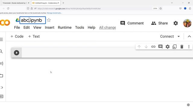Open a new browser tab with plus
Viewport: 193px width, 108px height.
[x=63, y=3]
